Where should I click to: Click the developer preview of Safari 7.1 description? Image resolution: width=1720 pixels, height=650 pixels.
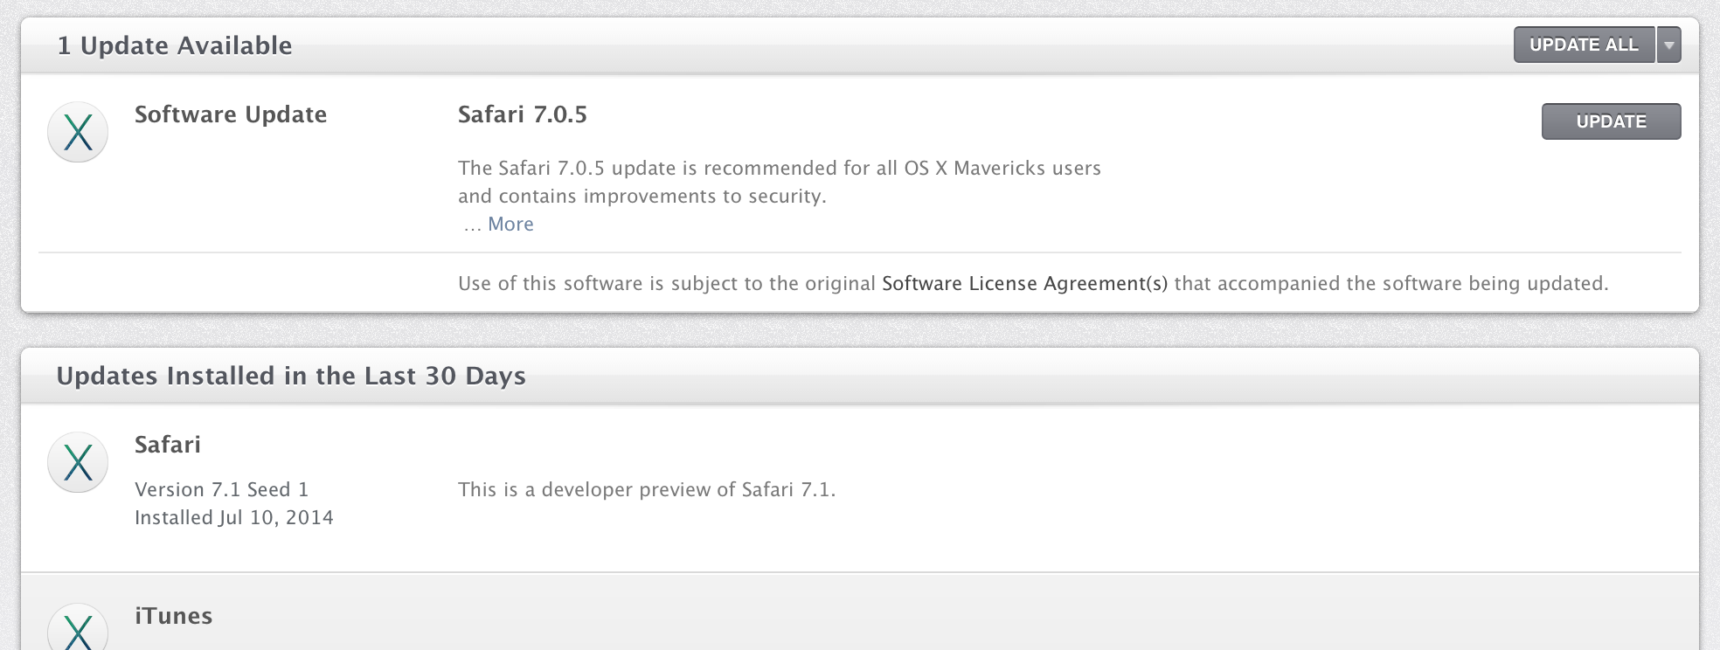click(x=647, y=489)
